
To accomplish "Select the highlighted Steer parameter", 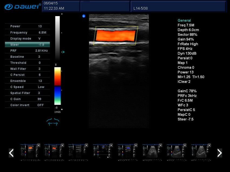I will 27,45.
